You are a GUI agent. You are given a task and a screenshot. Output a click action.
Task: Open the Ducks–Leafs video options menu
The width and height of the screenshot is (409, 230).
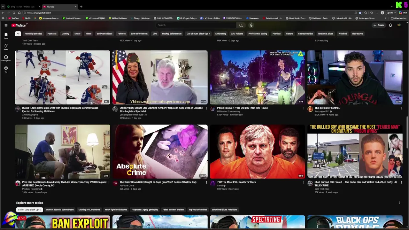[109, 108]
